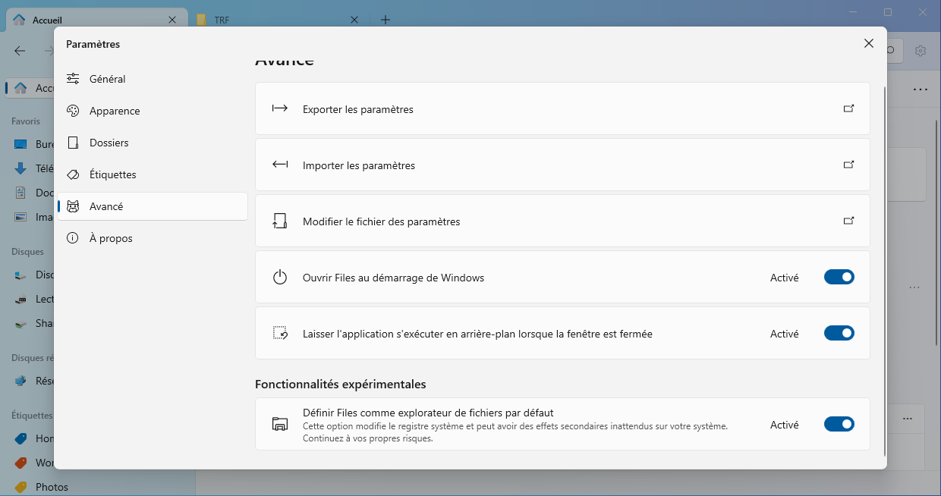
Task: Switch to the Apparence settings section
Action: 115,111
